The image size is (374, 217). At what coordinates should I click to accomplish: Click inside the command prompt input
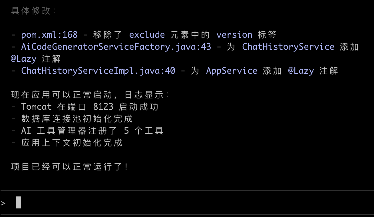[171, 203]
